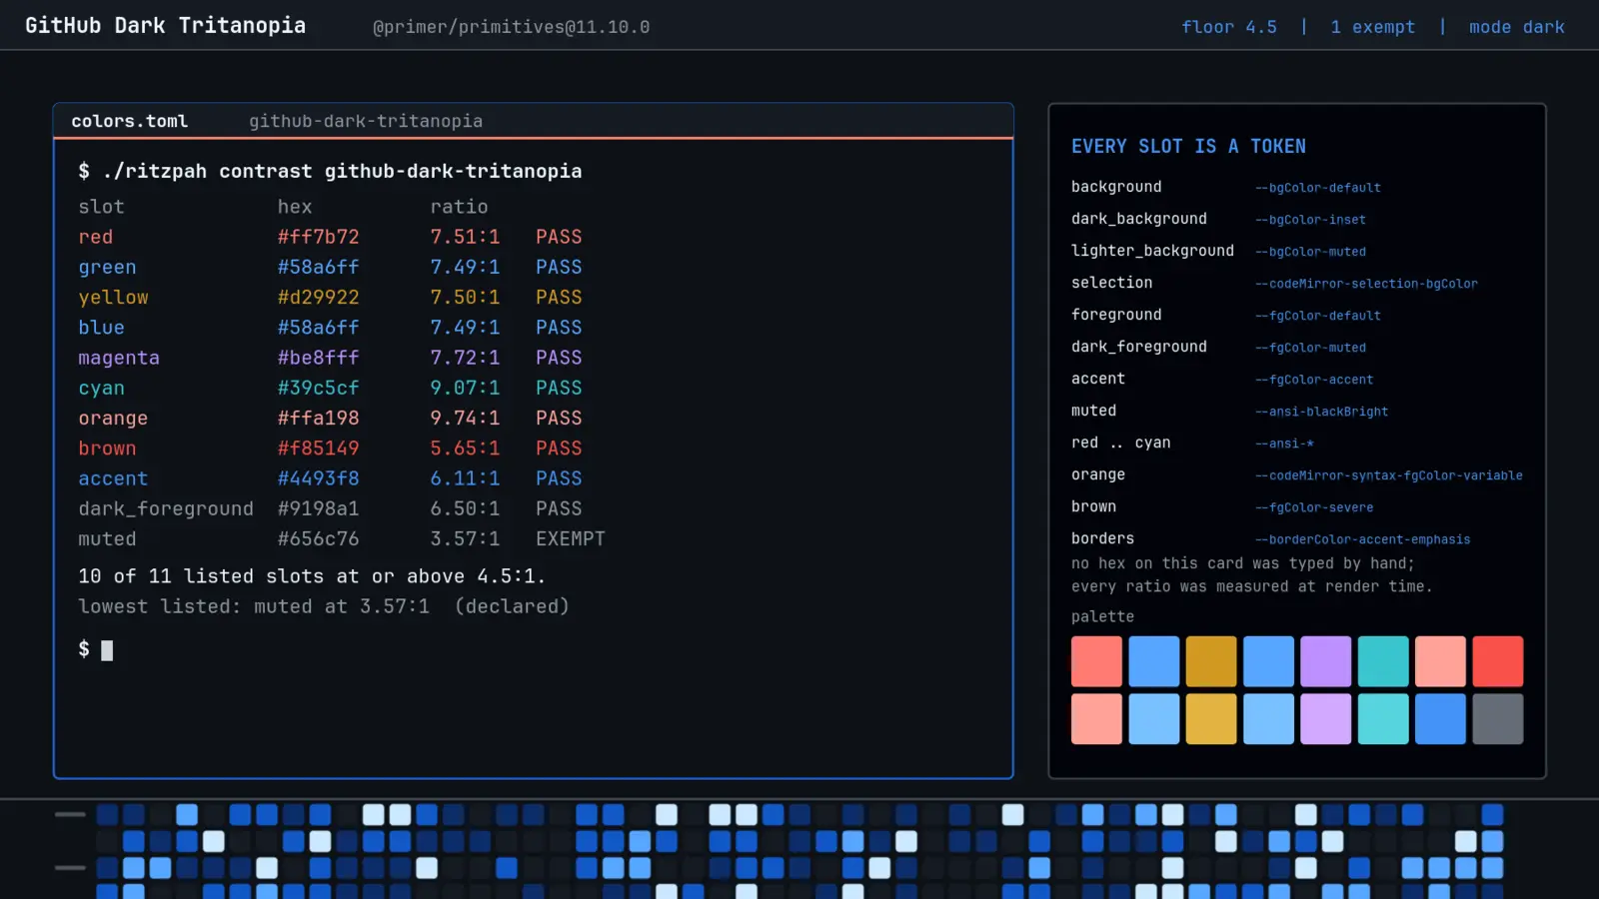Select the --codeMirror-syntax-fgColor-variable token
Viewport: 1599px width, 899px height.
tap(1389, 475)
